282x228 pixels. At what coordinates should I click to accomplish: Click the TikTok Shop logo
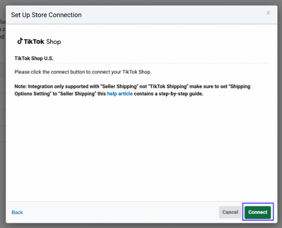(x=39, y=42)
